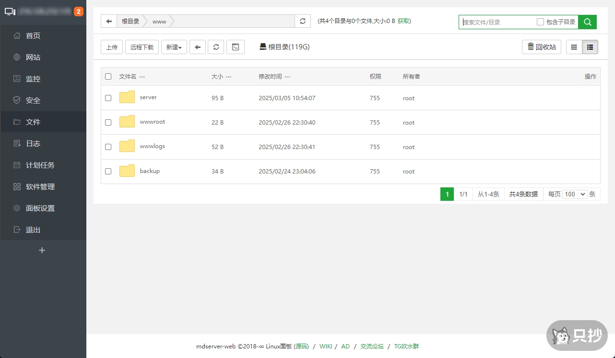Switch to grid view layout
Screen dimensions: 615x358
574,47
